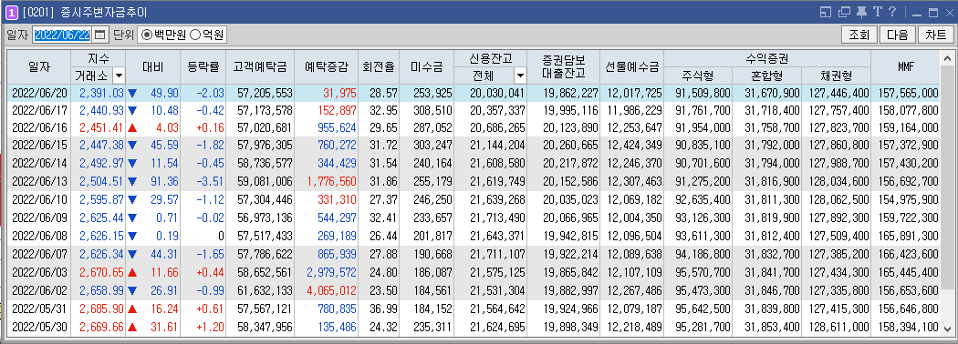The width and height of the screenshot is (958, 344).
Task: Click the MMF column header
Action: click(905, 67)
